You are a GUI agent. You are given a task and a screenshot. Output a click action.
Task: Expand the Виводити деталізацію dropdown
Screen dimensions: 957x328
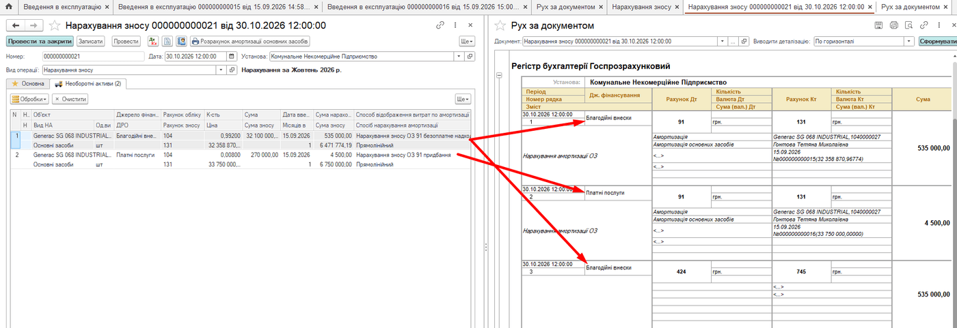[x=910, y=41]
